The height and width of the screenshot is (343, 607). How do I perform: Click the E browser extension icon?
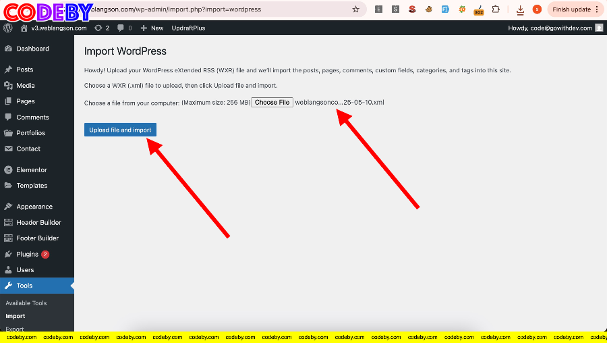(378, 9)
